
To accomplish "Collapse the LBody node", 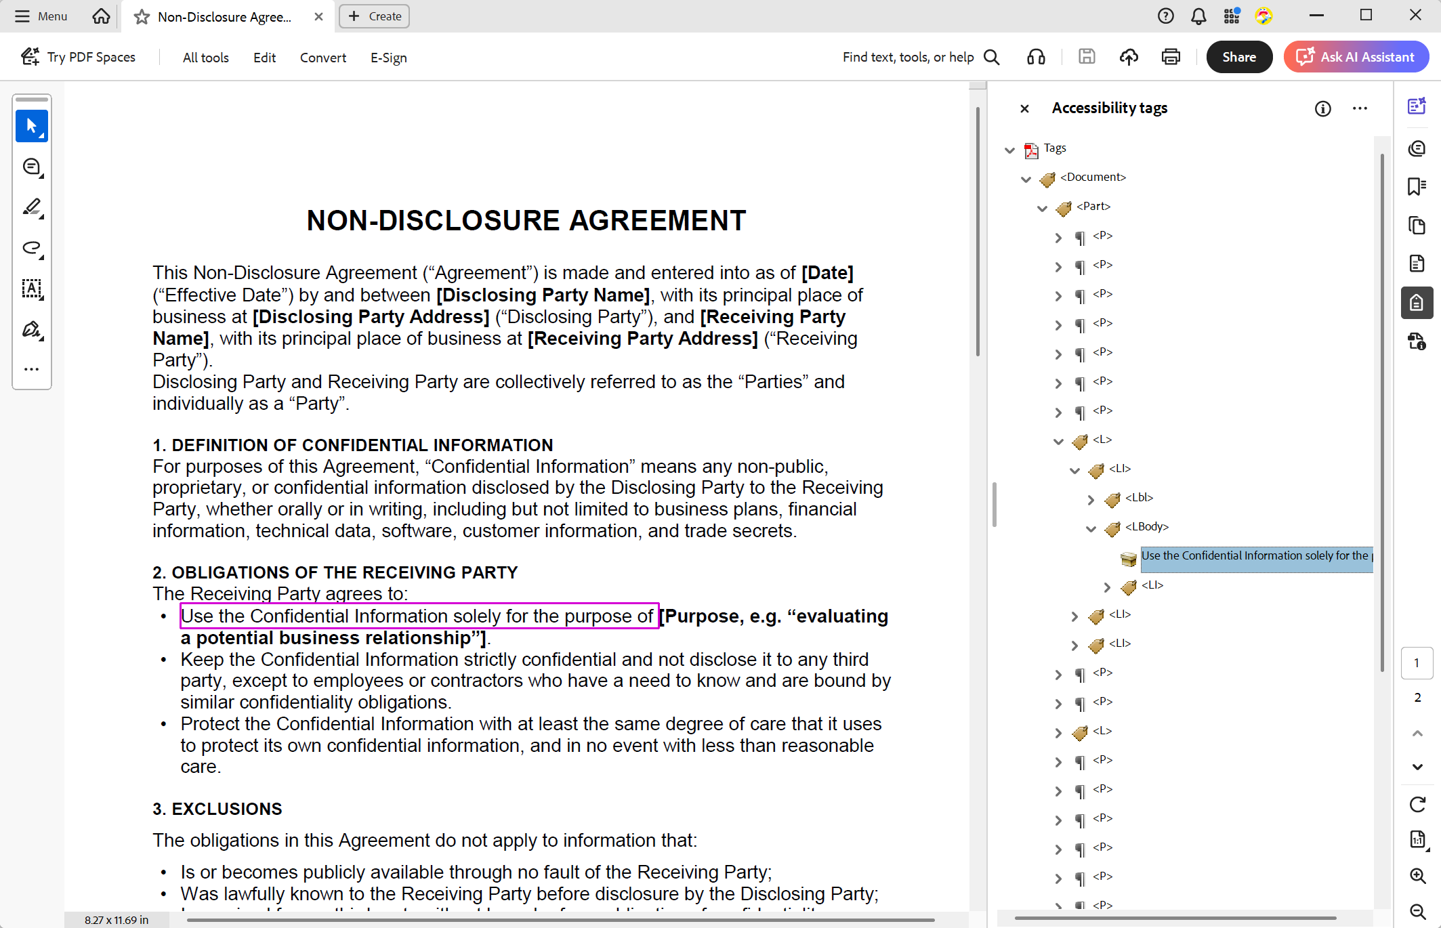I will click(1091, 528).
